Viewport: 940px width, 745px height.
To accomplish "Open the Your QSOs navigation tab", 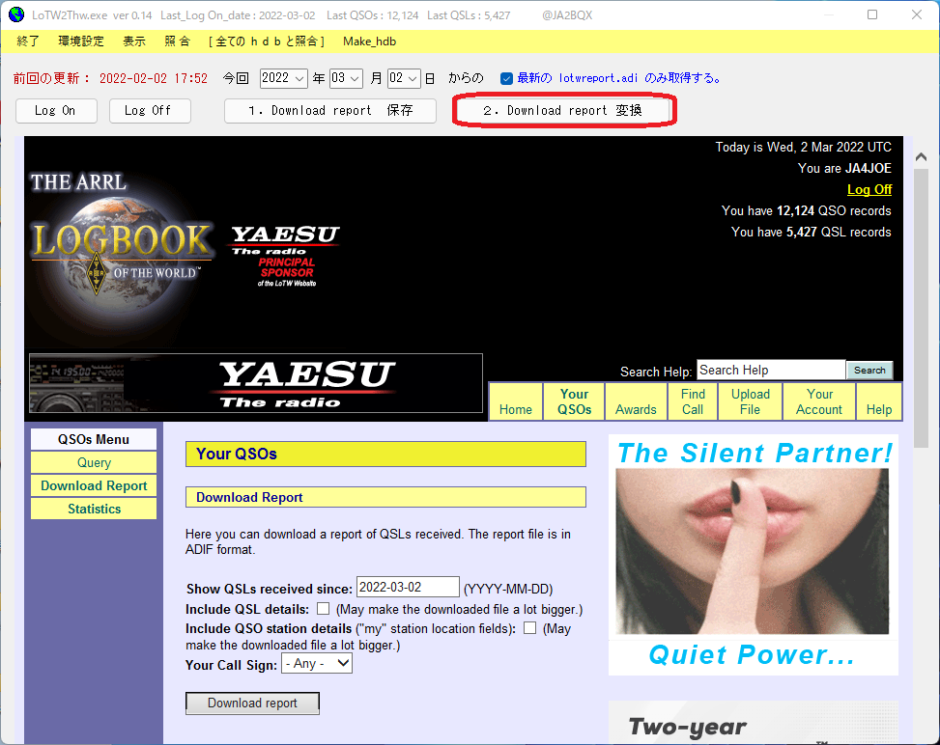I will tap(574, 401).
